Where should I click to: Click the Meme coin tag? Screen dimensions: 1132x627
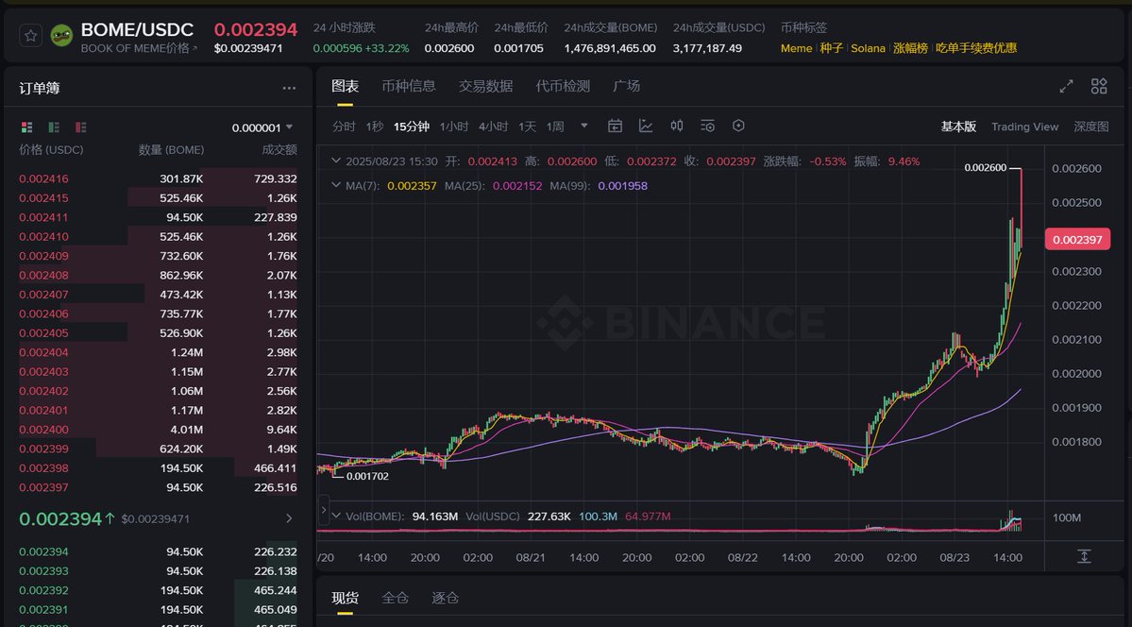(796, 48)
